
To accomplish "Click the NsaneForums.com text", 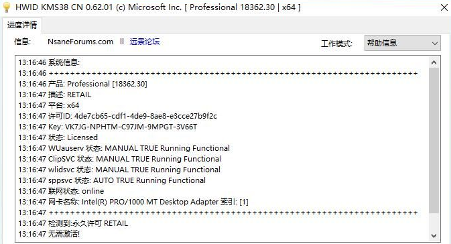I will click(x=80, y=42).
